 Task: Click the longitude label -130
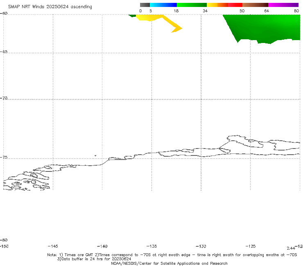(201, 246)
